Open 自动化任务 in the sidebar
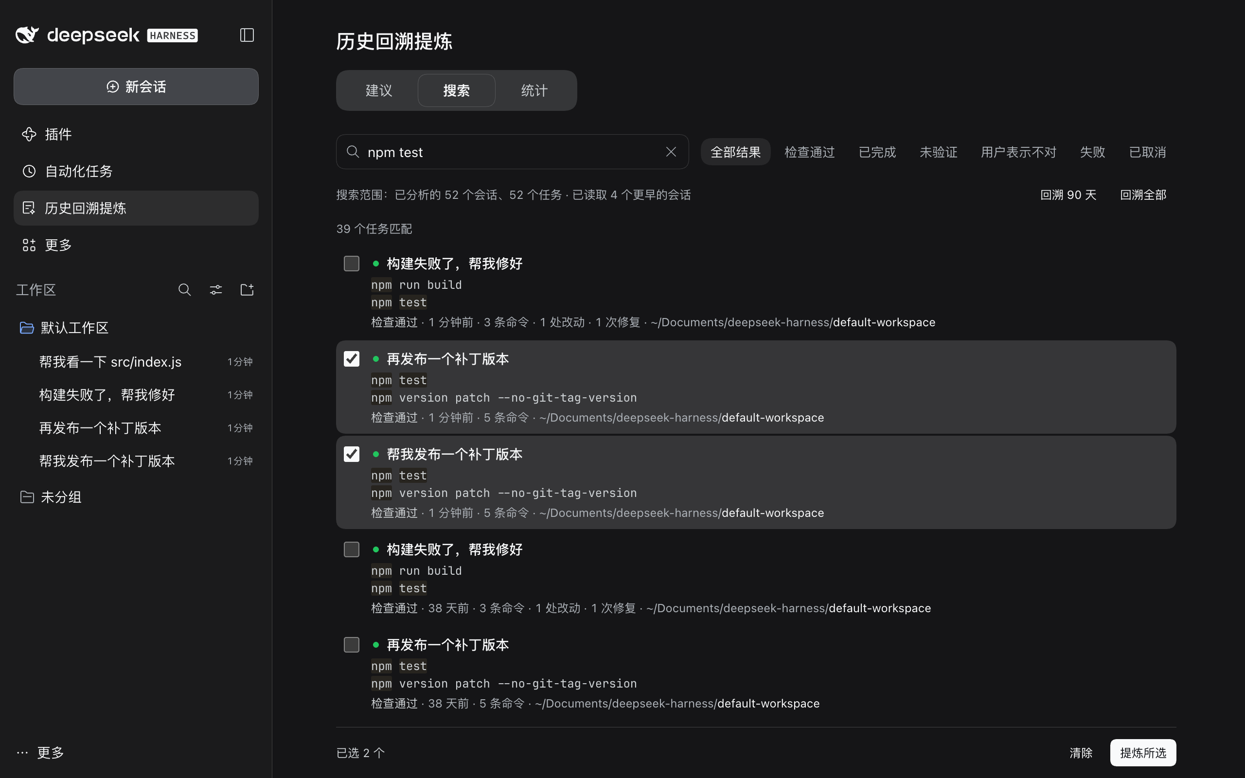This screenshot has width=1245, height=778. tap(136, 171)
